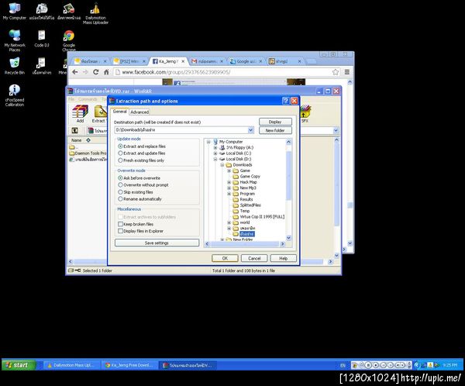The width and height of the screenshot is (465, 386).
Task: Click the destination path input field
Action: click(181, 130)
